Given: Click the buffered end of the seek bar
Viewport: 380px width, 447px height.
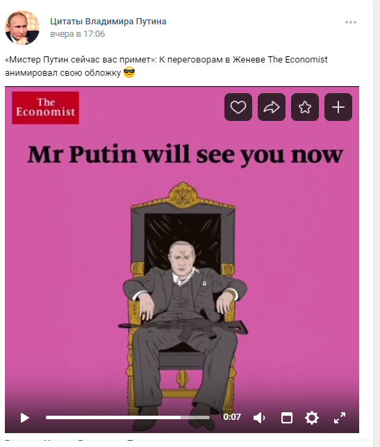Looking at the screenshot, I should tap(209, 417).
